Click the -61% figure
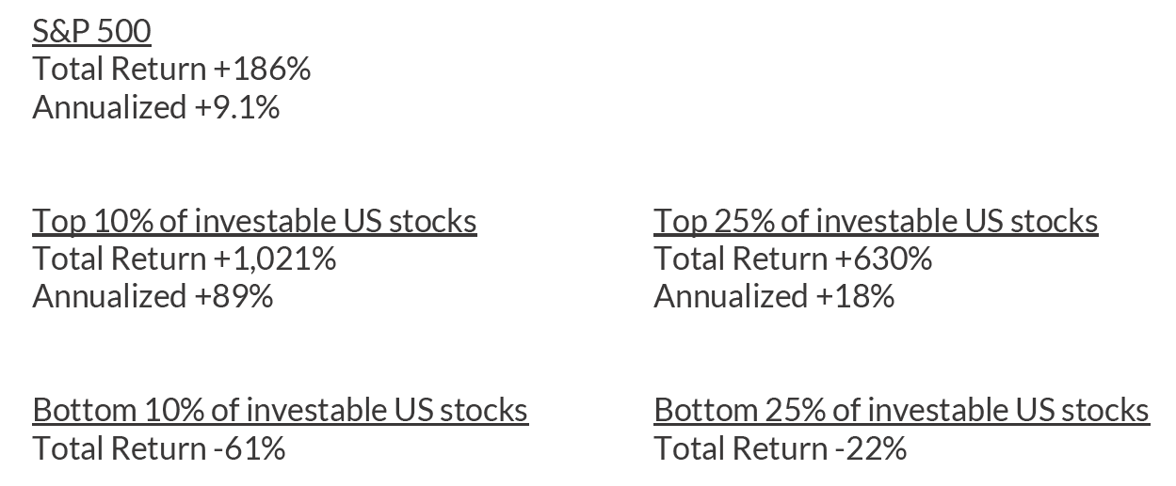This screenshot has height=486, width=1176. pos(250,447)
